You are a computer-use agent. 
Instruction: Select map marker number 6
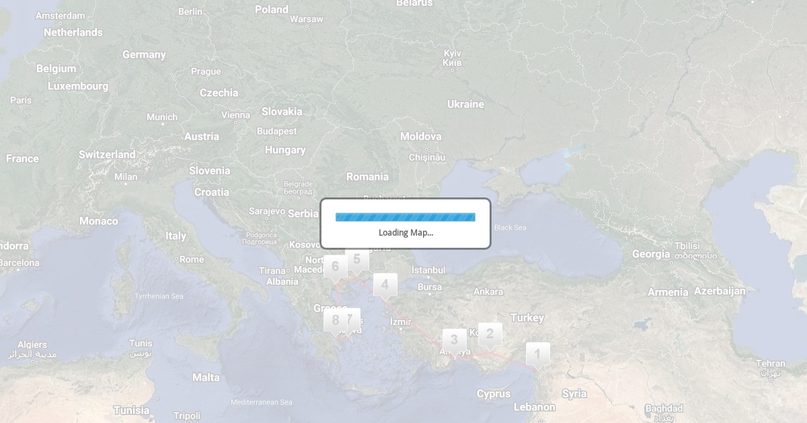[x=335, y=267]
